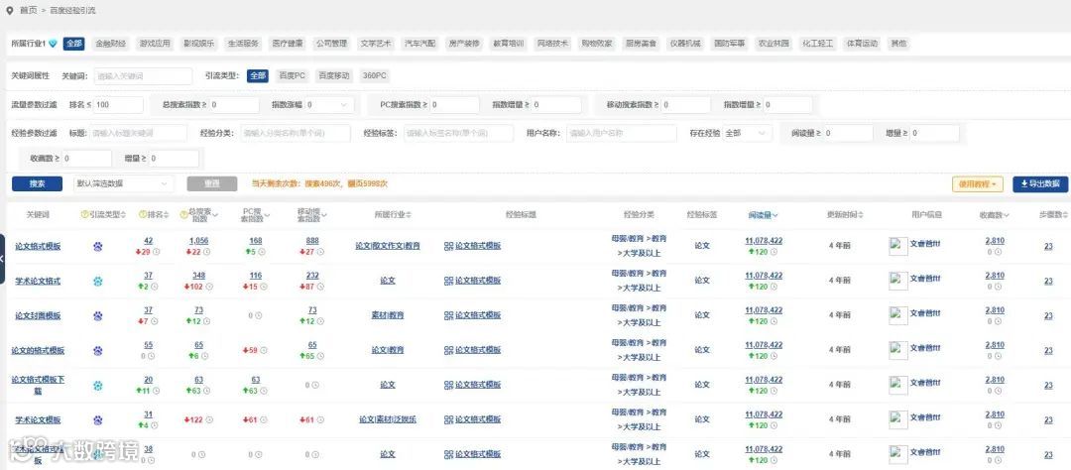Select 百度PC traffic type
This screenshot has width=1071, height=470.
[292, 75]
